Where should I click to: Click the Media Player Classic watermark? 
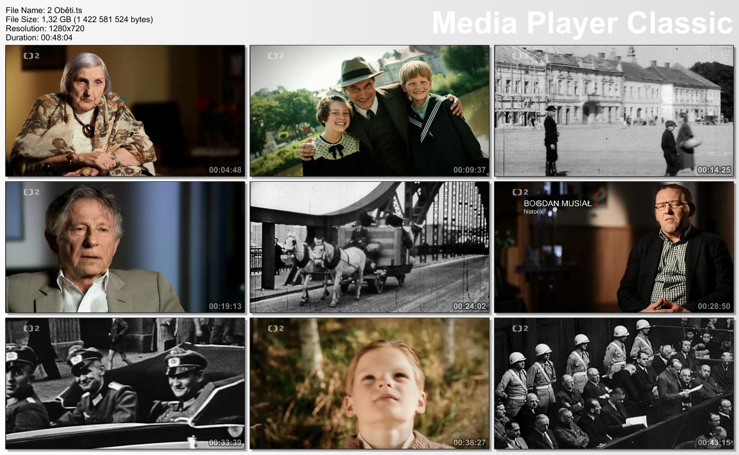582,23
